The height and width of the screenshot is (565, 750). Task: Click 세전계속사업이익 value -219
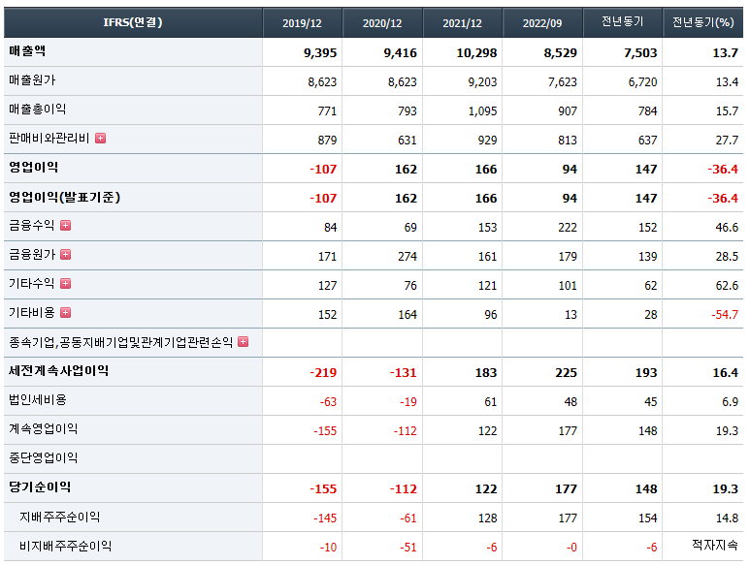pyautogui.click(x=323, y=373)
